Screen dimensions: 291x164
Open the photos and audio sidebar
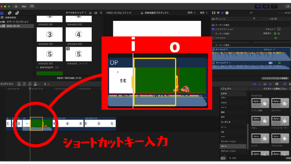9,13
